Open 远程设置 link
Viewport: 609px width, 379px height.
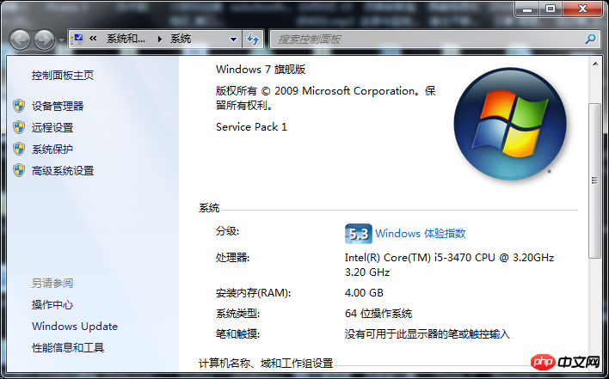point(52,128)
